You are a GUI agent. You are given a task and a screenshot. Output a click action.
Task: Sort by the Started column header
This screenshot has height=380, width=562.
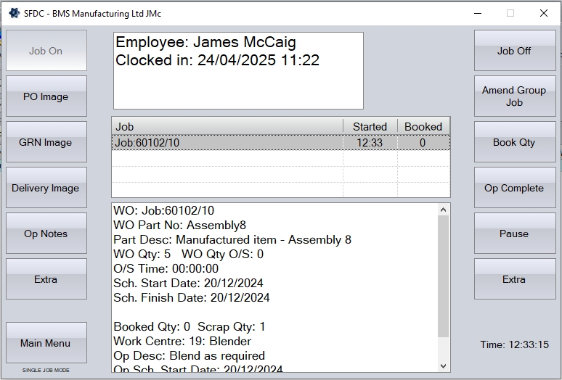click(x=370, y=126)
